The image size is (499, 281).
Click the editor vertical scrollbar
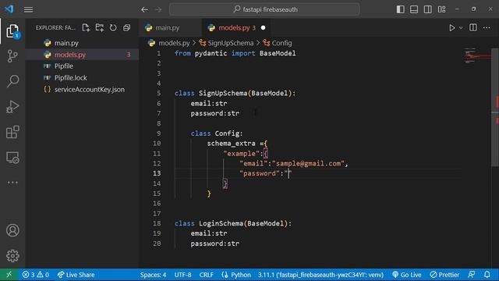click(495, 107)
